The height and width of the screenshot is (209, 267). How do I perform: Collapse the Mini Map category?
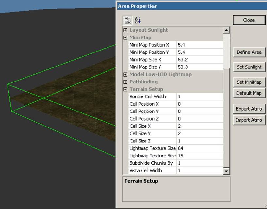point(125,37)
